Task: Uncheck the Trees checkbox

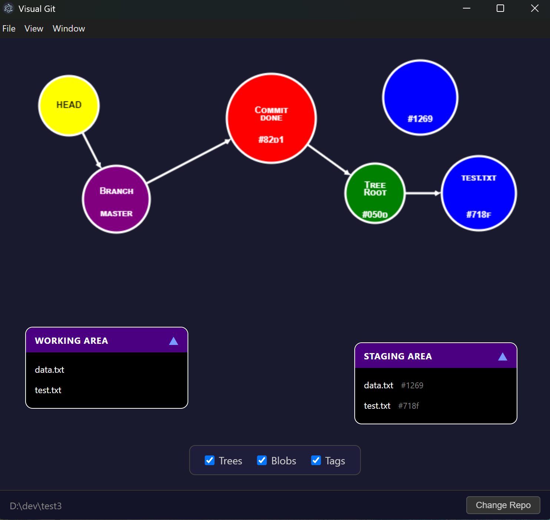Action: pos(209,460)
